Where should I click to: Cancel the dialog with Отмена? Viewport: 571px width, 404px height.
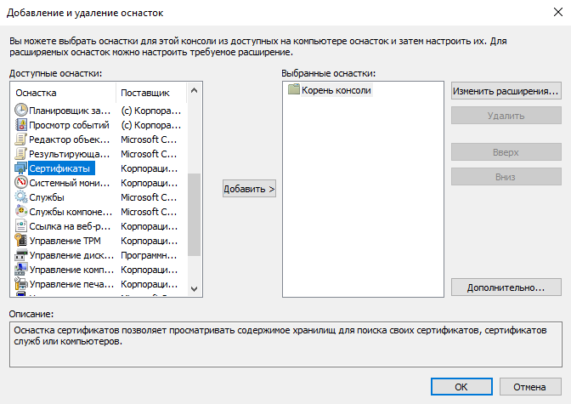point(530,386)
